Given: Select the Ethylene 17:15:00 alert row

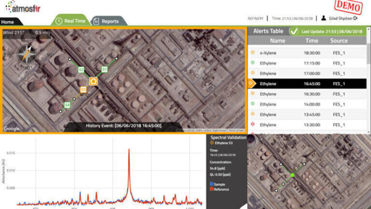Looking at the screenshot, I should (x=307, y=63).
